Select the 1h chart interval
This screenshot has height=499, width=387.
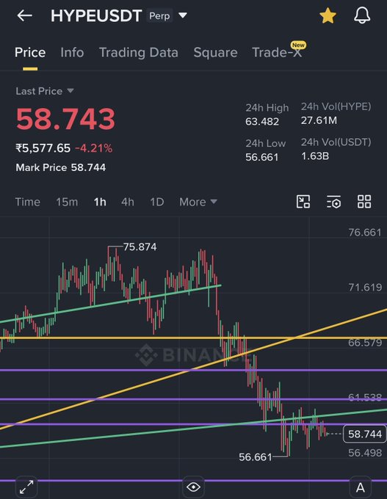pyautogui.click(x=100, y=202)
